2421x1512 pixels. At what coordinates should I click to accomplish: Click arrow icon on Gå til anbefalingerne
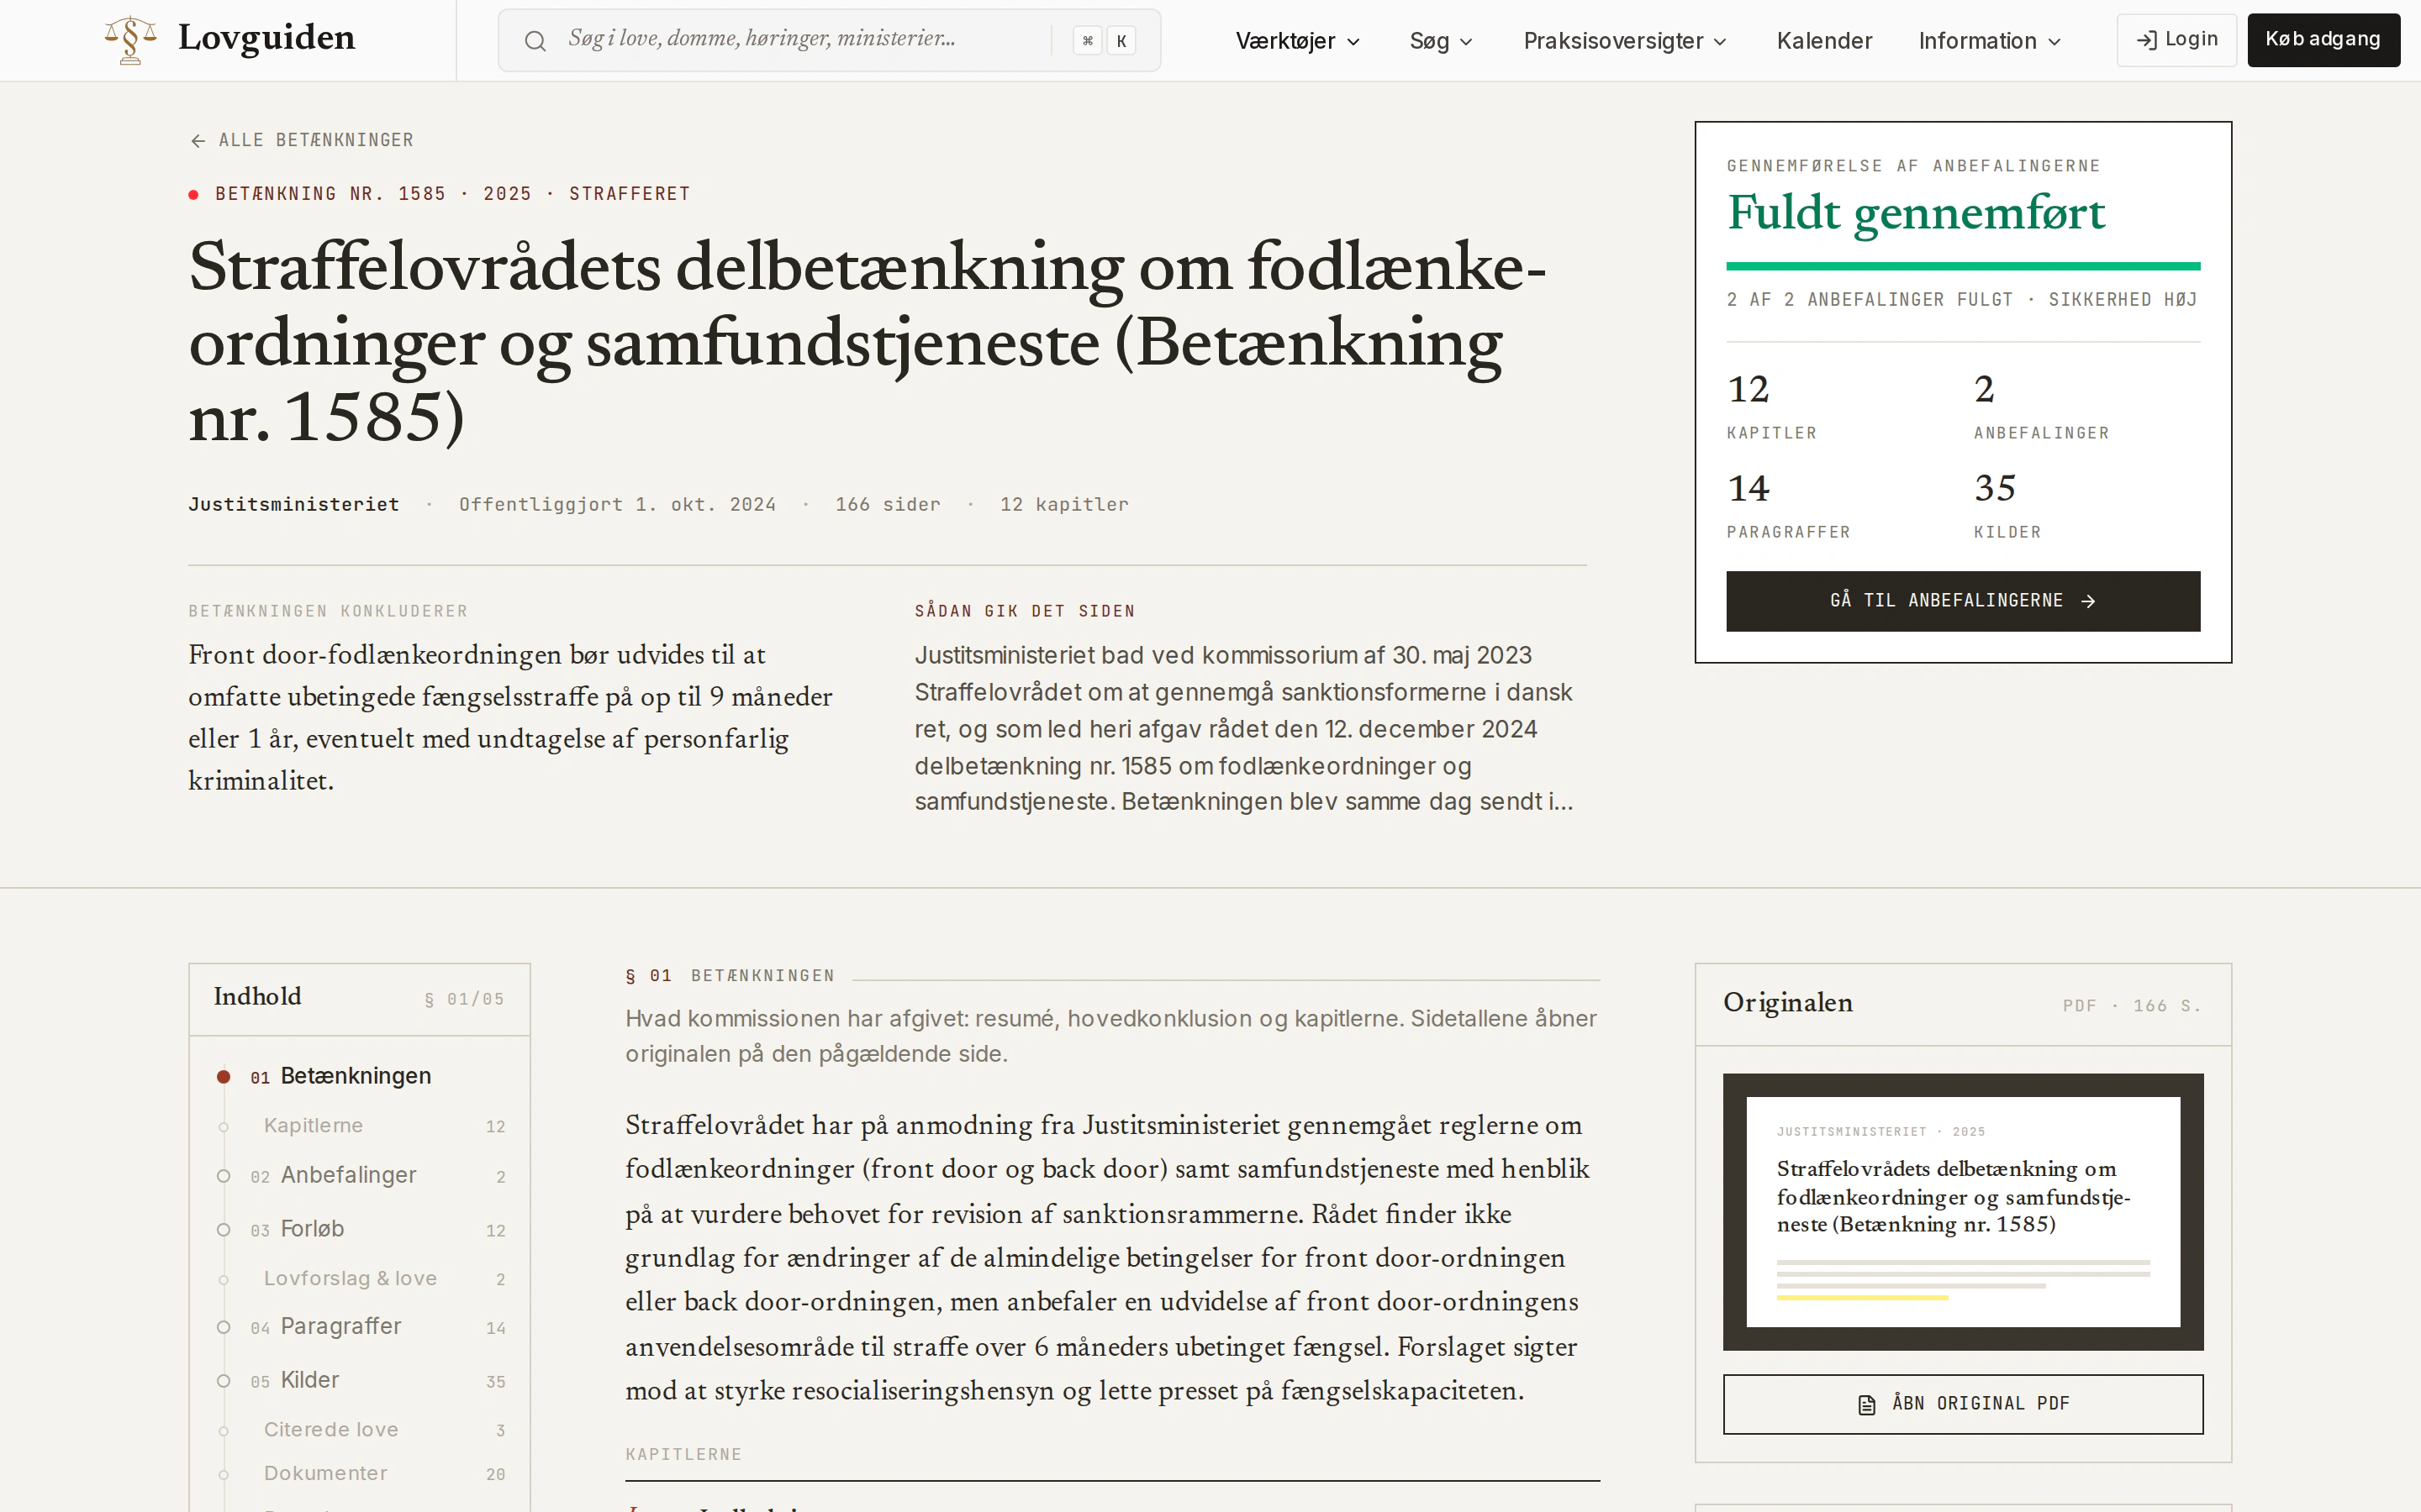click(2088, 601)
